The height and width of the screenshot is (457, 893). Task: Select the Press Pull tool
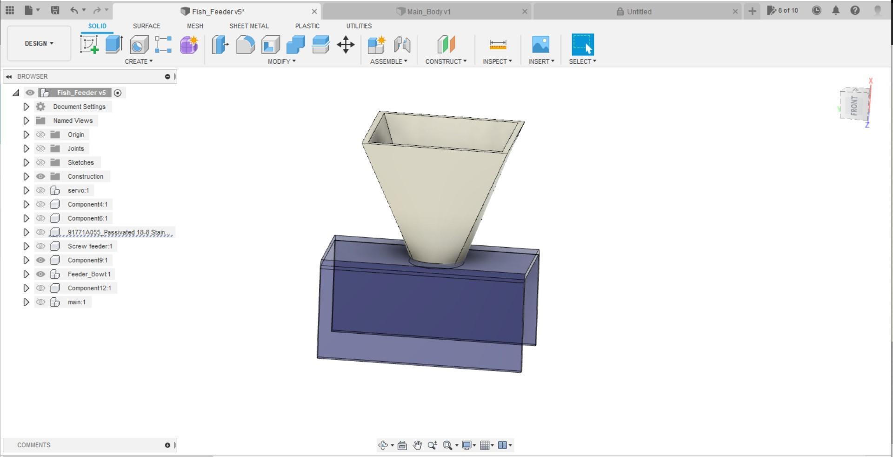[220, 45]
